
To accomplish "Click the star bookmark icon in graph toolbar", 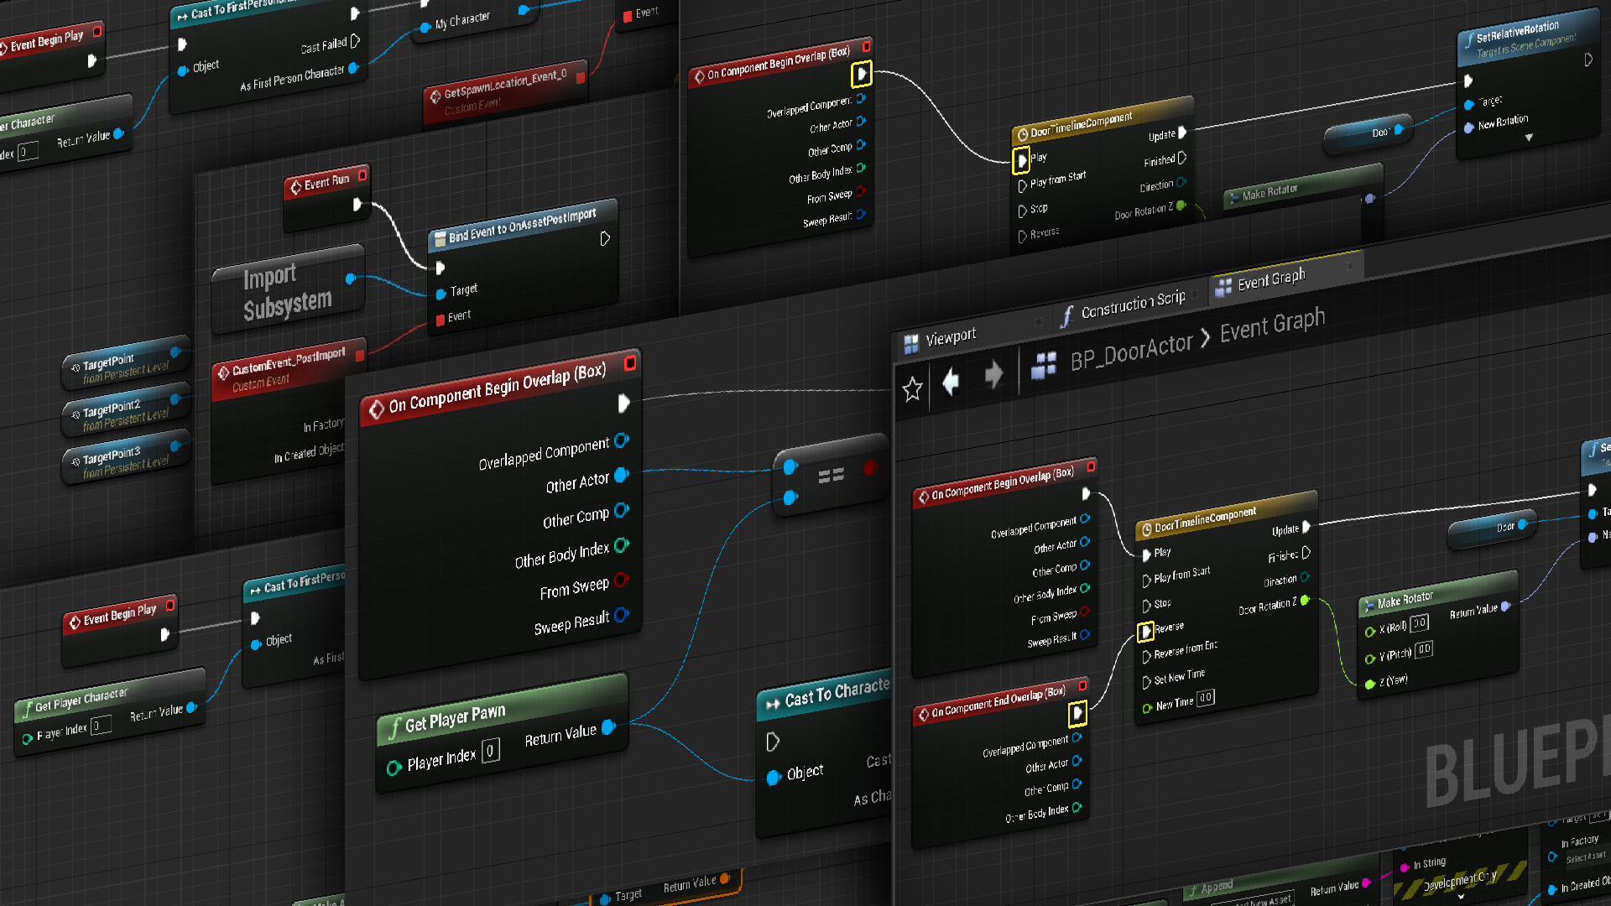I will [x=912, y=388].
